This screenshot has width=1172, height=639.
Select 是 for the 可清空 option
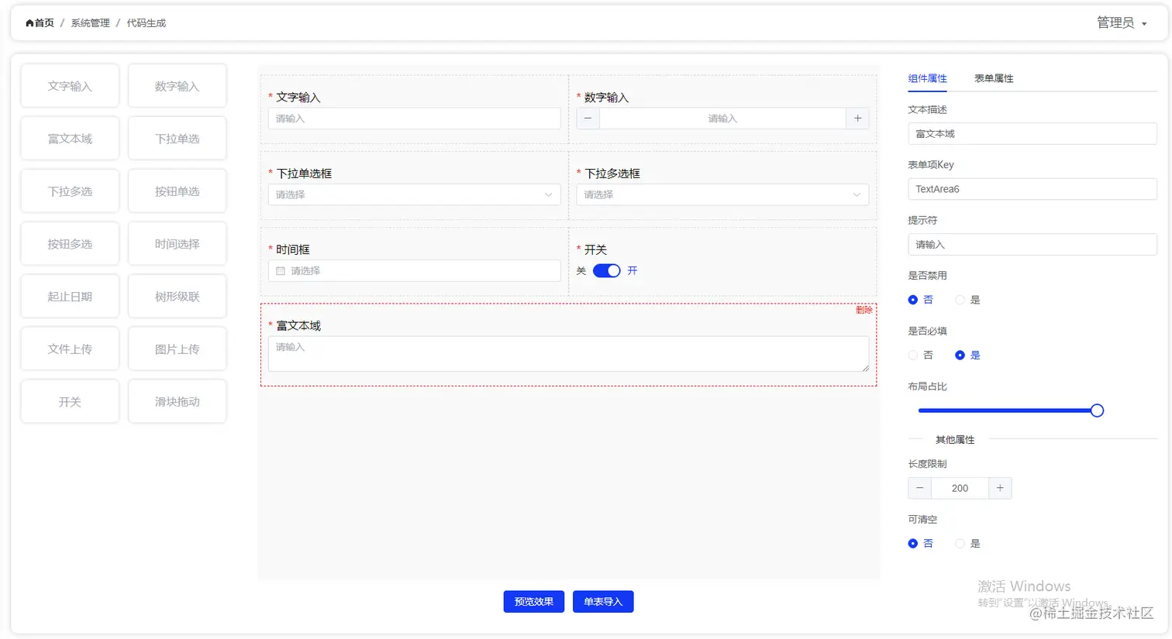click(960, 543)
